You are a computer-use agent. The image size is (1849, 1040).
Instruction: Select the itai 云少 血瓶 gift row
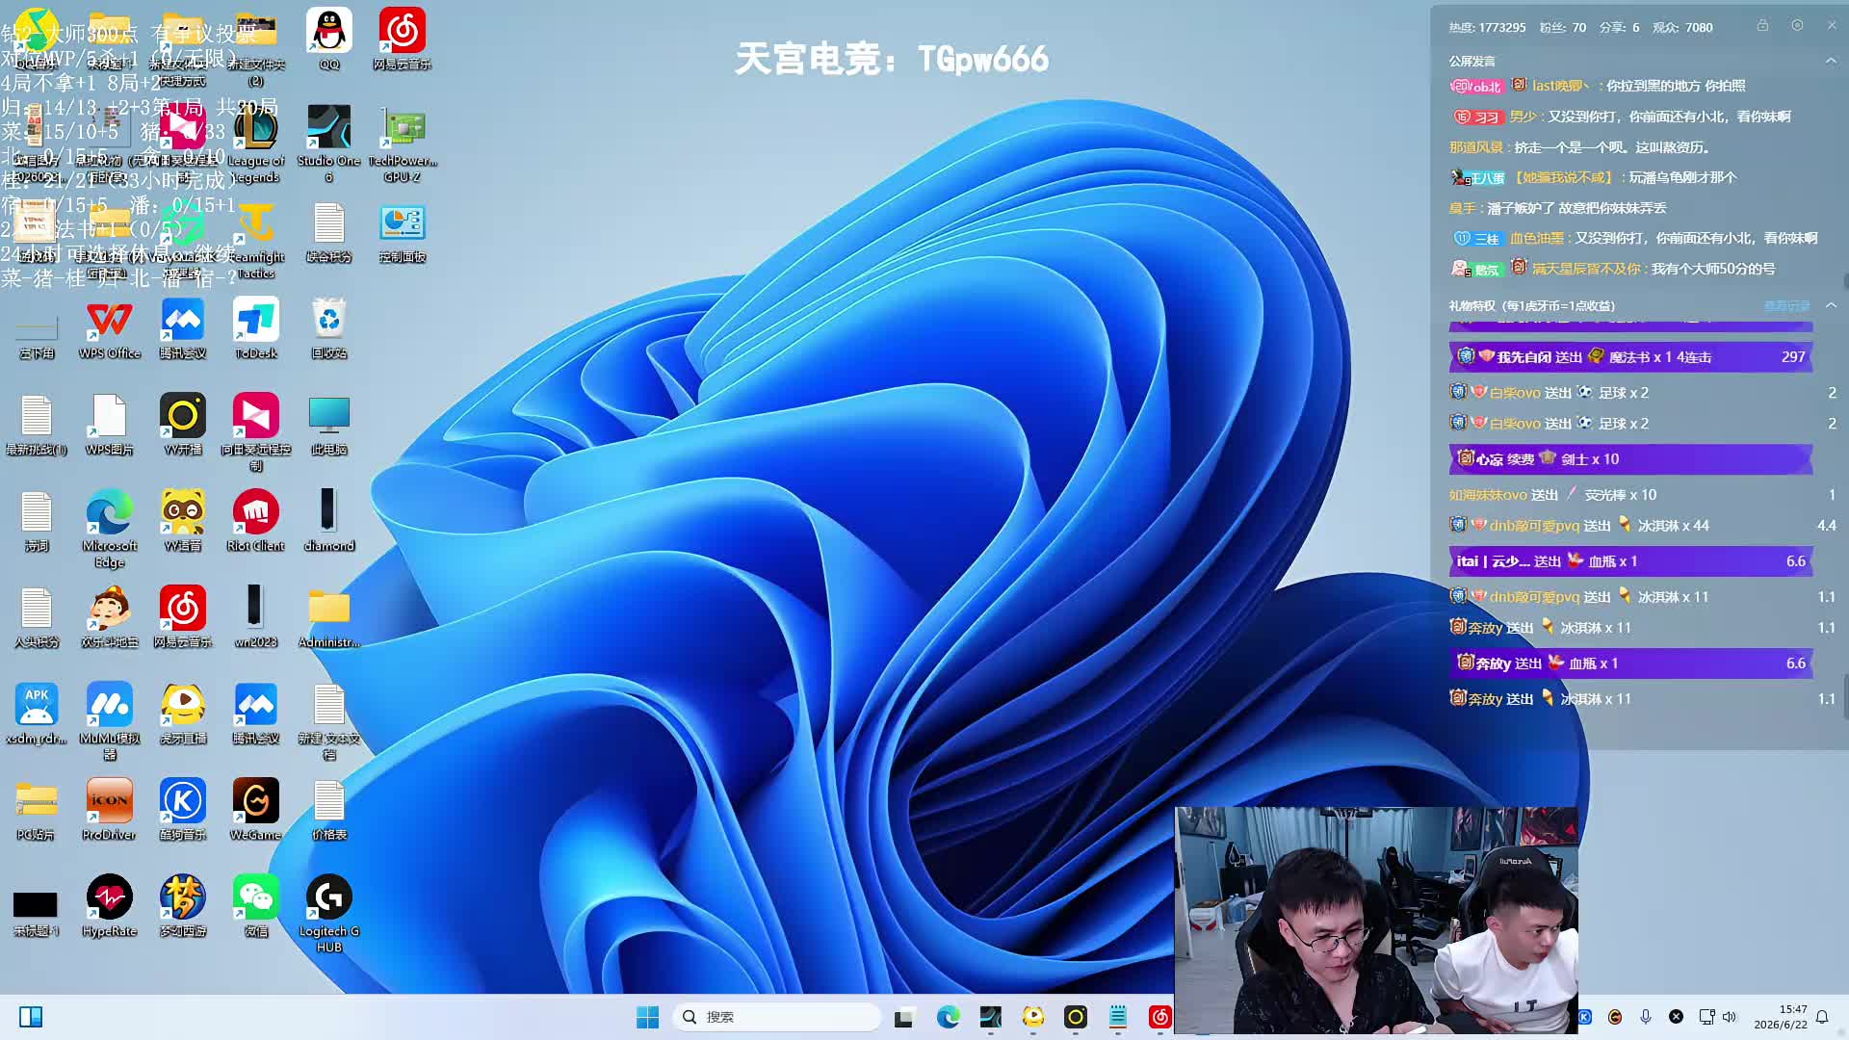click(1630, 560)
